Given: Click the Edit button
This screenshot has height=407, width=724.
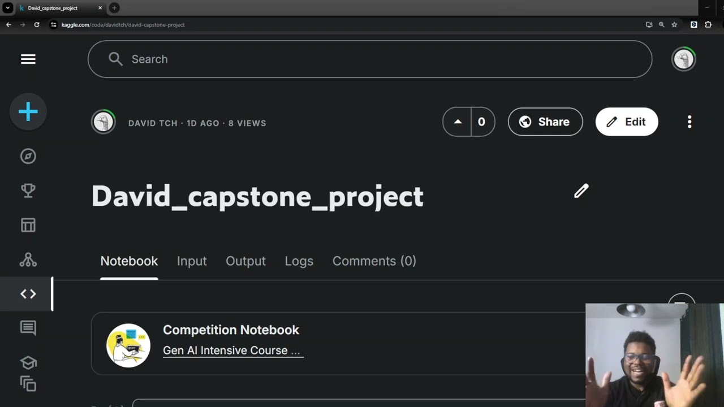Looking at the screenshot, I should 627,122.
